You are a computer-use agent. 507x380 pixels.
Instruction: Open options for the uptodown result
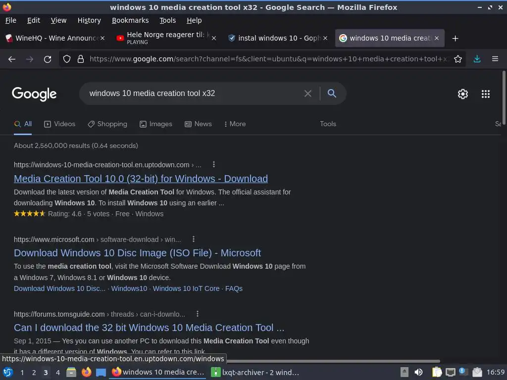point(214,164)
